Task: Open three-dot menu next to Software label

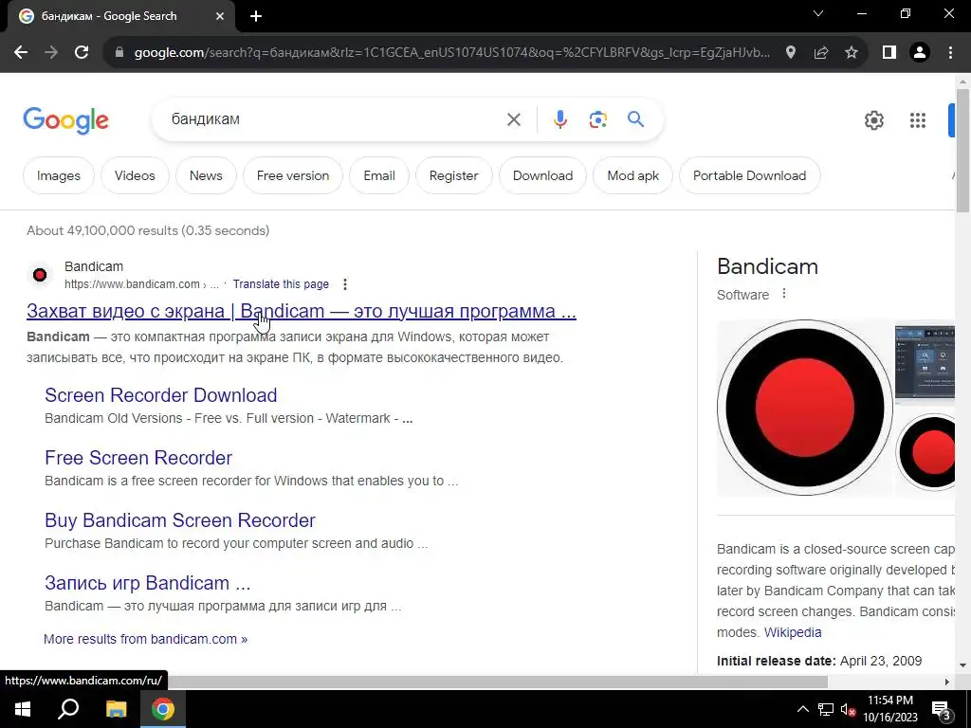Action: (784, 294)
